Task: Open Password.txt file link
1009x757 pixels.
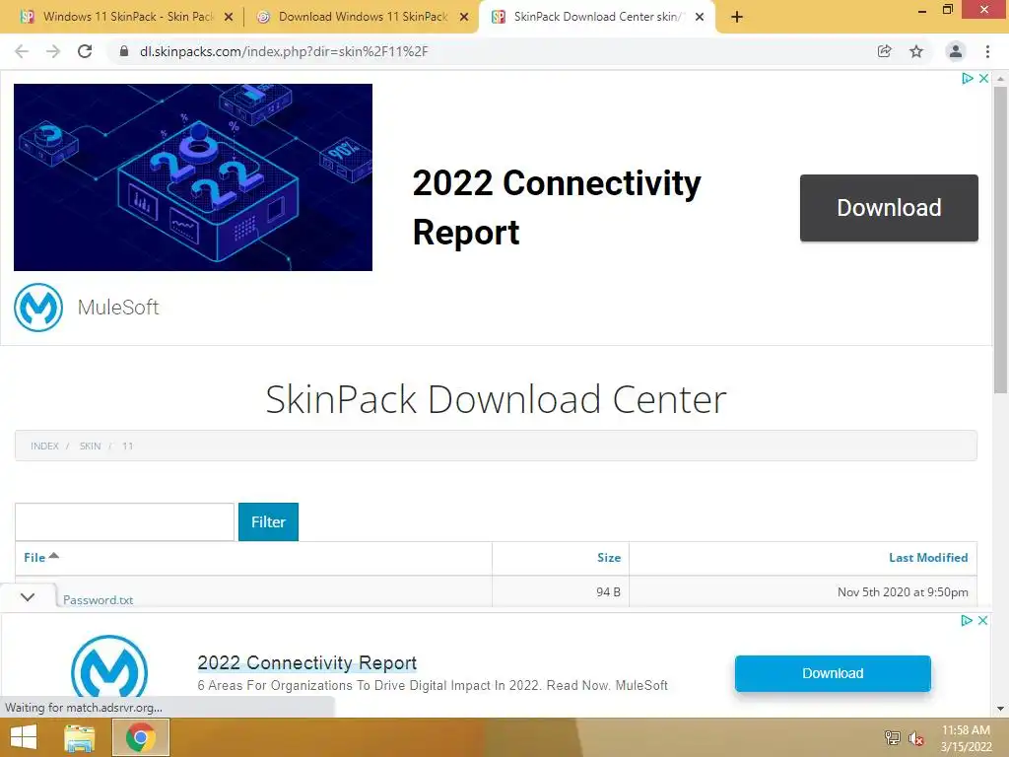Action: (98, 599)
